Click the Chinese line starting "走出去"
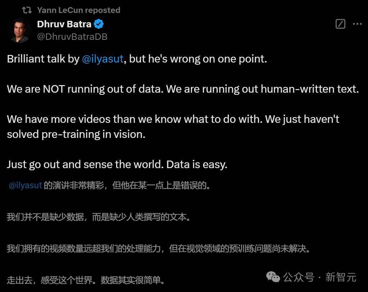 point(86,280)
